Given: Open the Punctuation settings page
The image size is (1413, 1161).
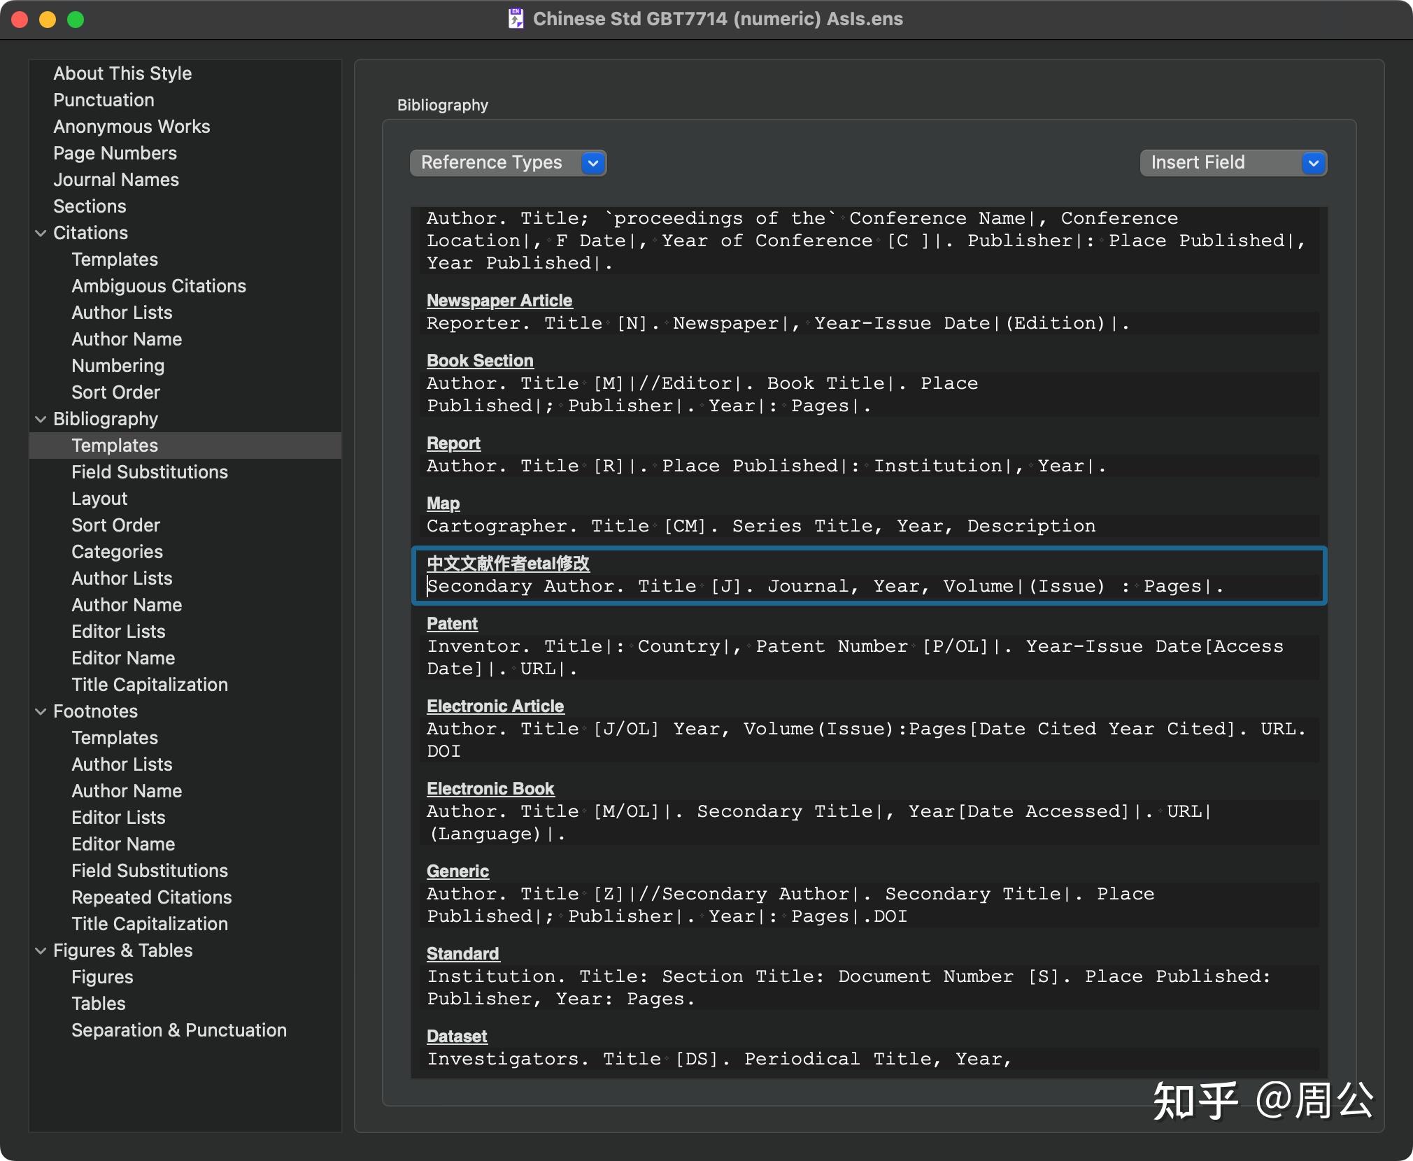Looking at the screenshot, I should click(104, 99).
